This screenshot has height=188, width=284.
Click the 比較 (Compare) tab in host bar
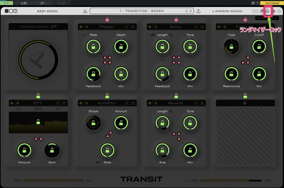pyautogui.click(x=24, y=3)
